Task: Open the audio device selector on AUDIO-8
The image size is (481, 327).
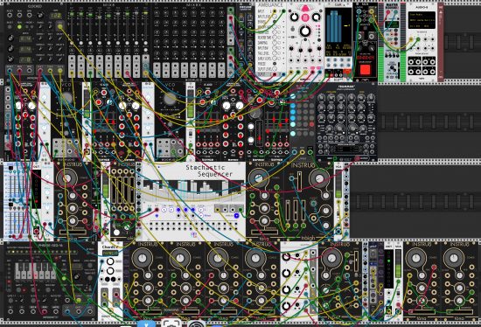Action: coord(422,20)
